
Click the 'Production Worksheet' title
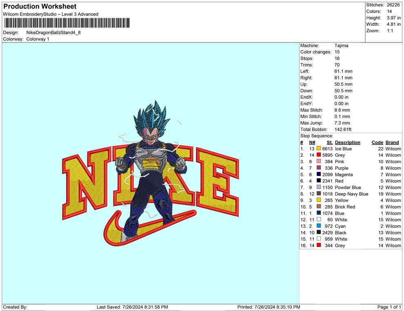40,7
